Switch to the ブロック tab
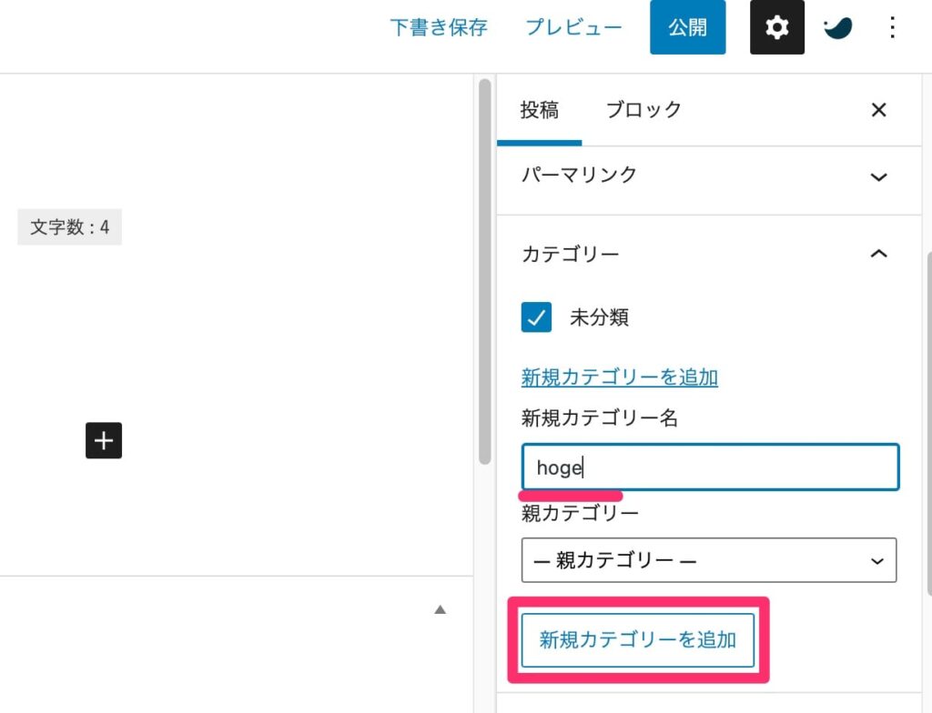This screenshot has height=713, width=932. [x=643, y=110]
